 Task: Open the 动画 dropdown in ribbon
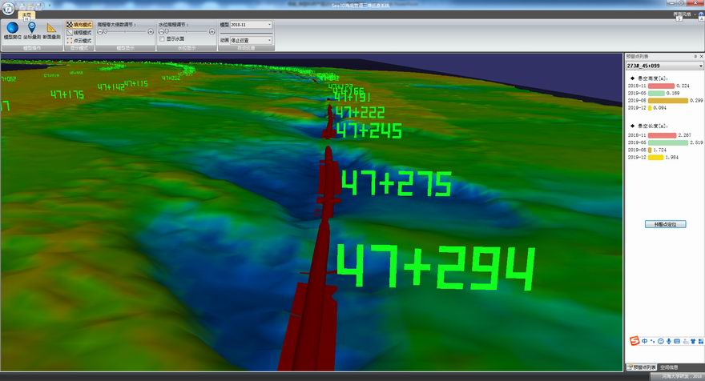click(x=251, y=41)
